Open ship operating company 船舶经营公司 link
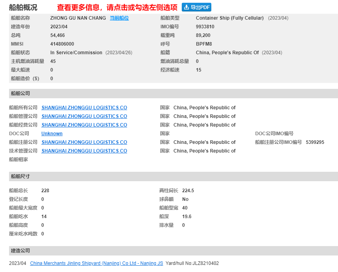 [x=84, y=125]
